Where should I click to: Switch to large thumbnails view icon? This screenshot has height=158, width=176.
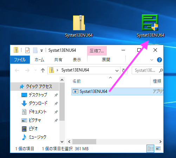pyautogui.click(x=158, y=148)
